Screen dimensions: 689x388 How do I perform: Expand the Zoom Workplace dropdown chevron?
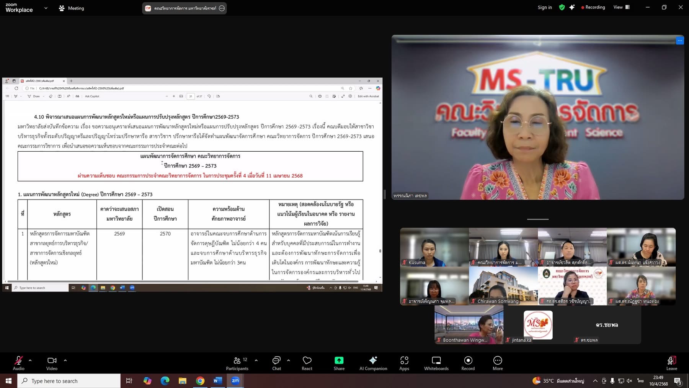click(x=46, y=8)
